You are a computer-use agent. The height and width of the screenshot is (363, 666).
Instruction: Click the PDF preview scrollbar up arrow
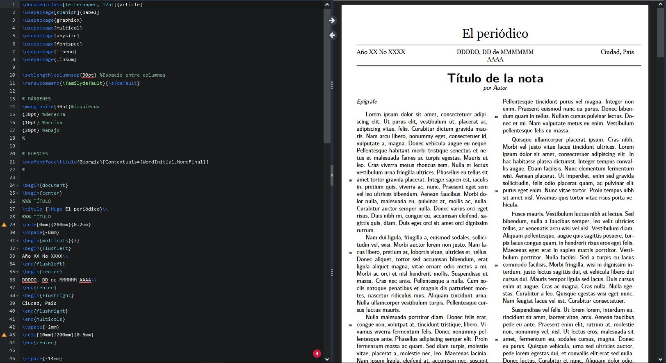click(660, 5)
